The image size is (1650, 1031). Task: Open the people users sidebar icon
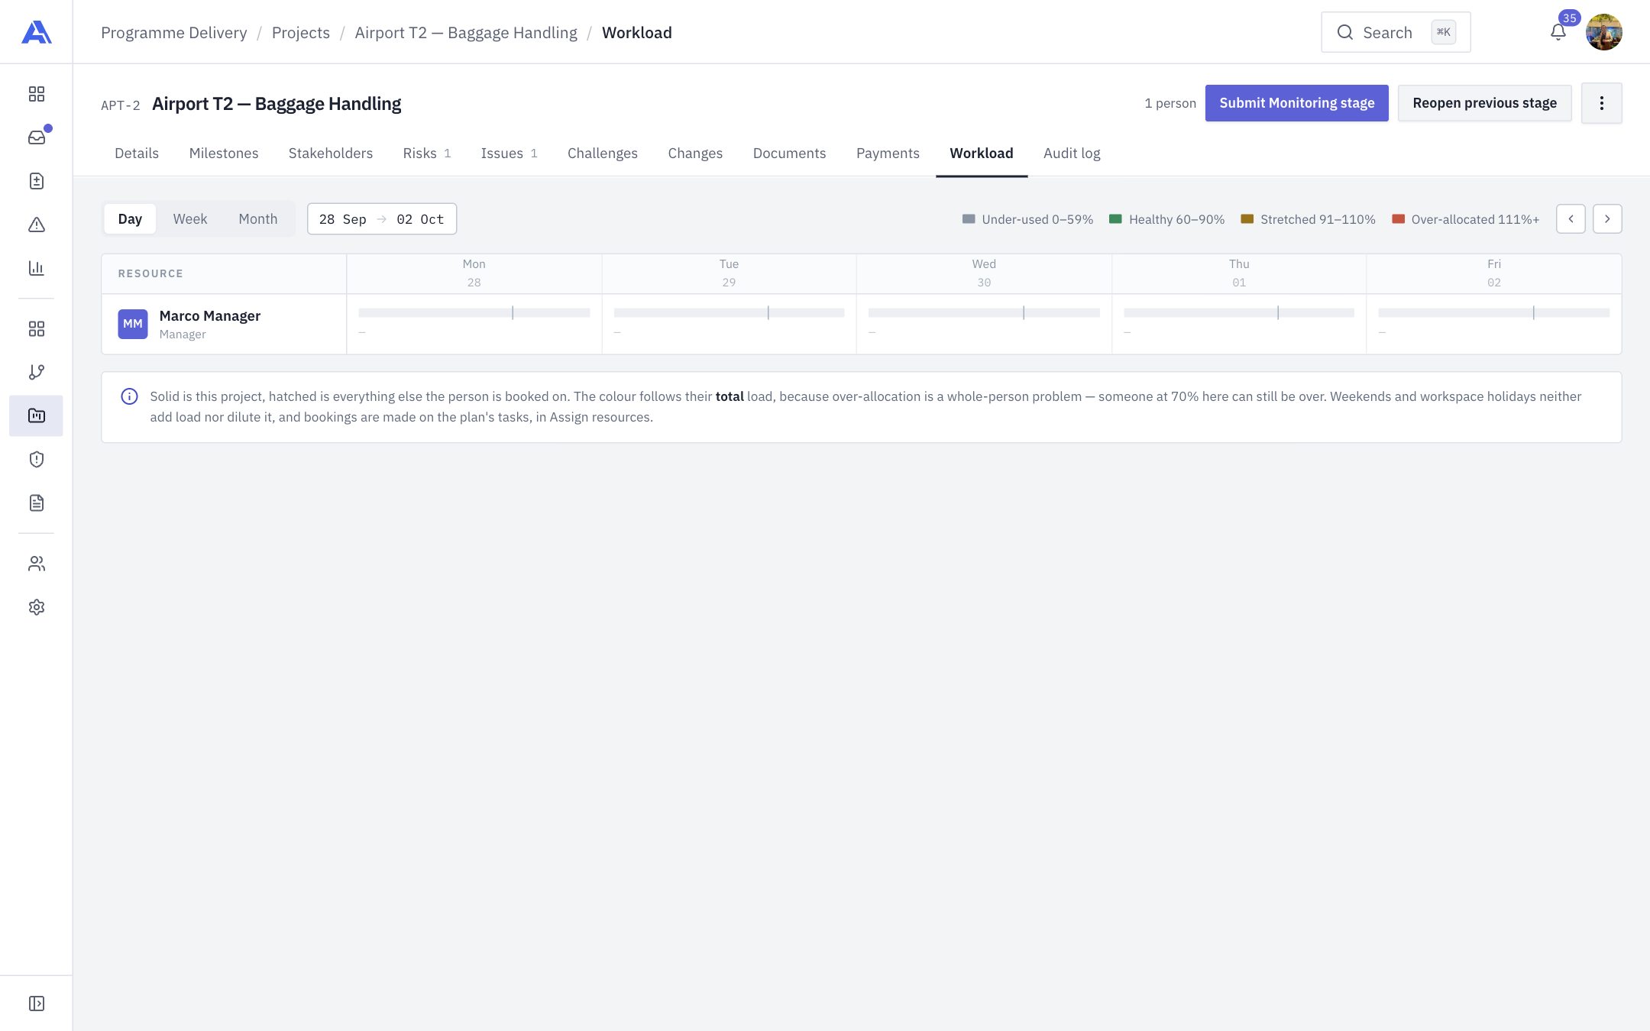click(x=36, y=564)
